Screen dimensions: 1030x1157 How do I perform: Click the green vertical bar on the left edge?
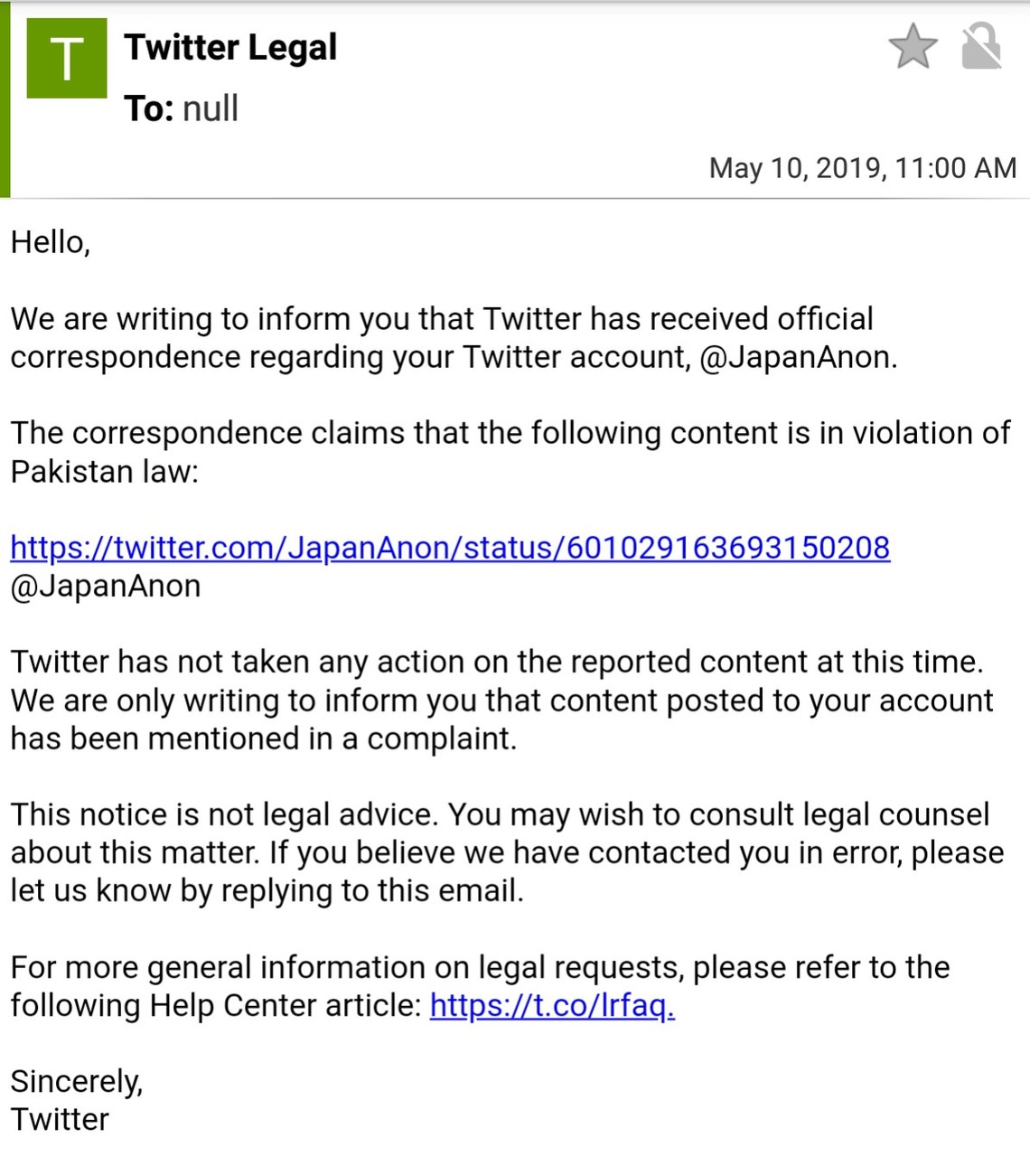pos(5,99)
